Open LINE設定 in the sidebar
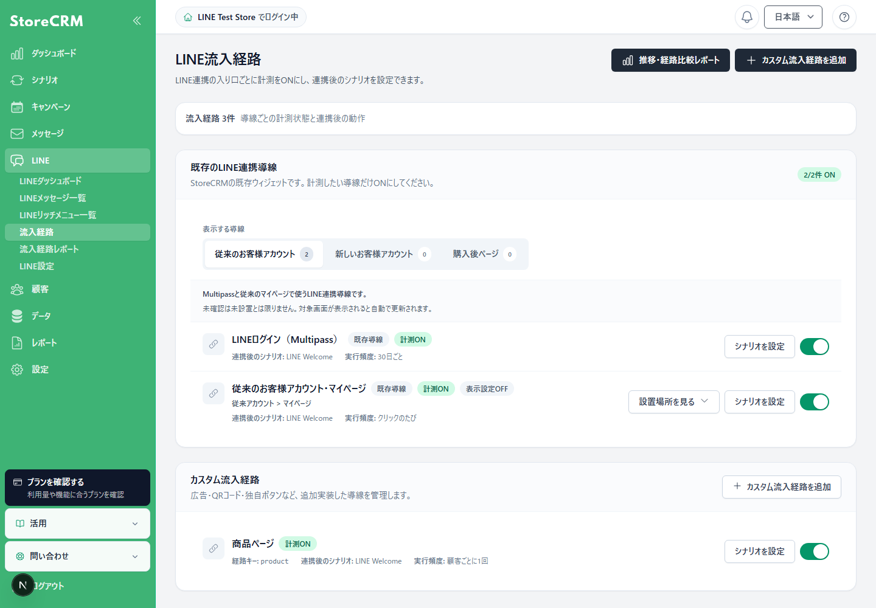Screen dimensions: 876x608 [37, 266]
